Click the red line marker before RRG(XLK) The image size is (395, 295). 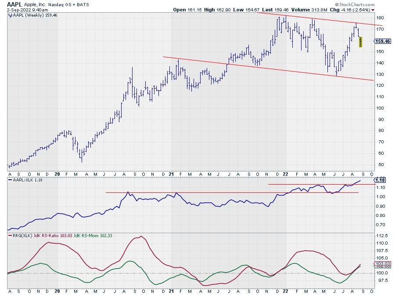point(10,236)
